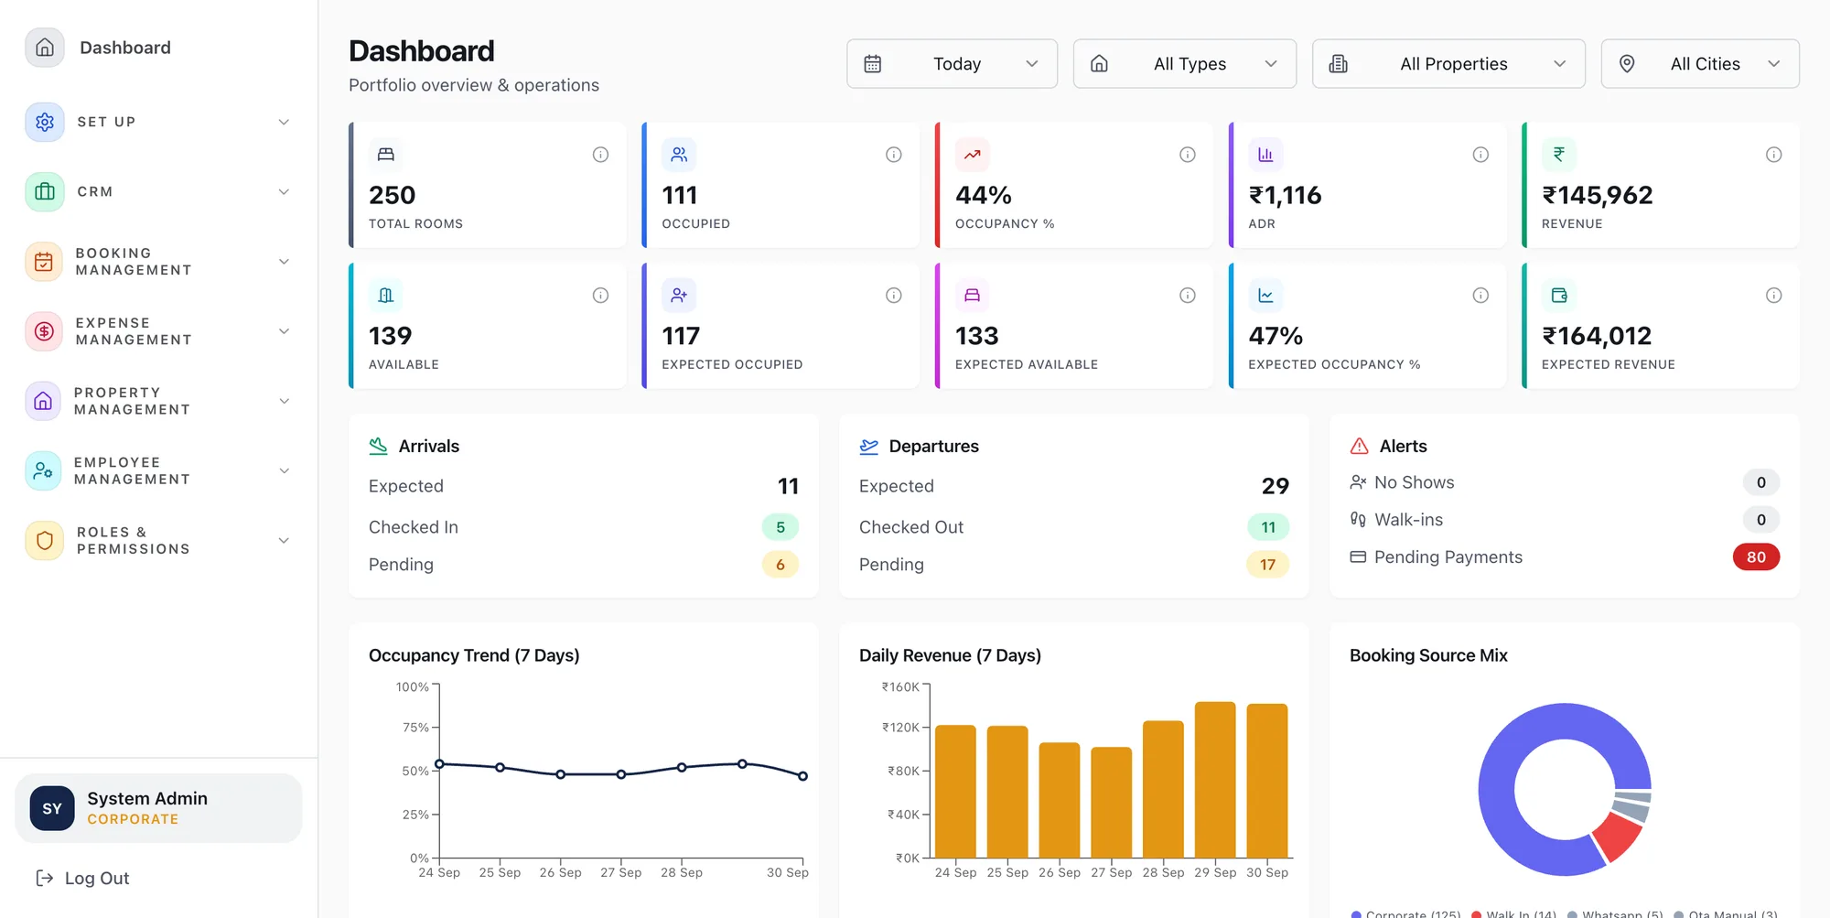Show info for Total Rooms card

click(x=600, y=155)
